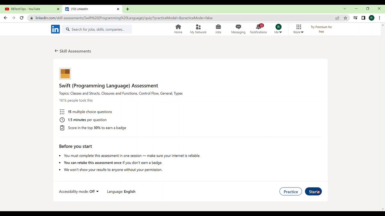Open the Chrome three-dot menu
385x216 pixels.
click(380, 18)
